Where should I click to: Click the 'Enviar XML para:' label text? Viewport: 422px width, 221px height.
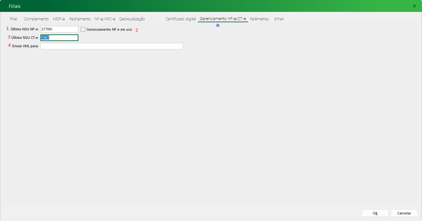click(25, 46)
